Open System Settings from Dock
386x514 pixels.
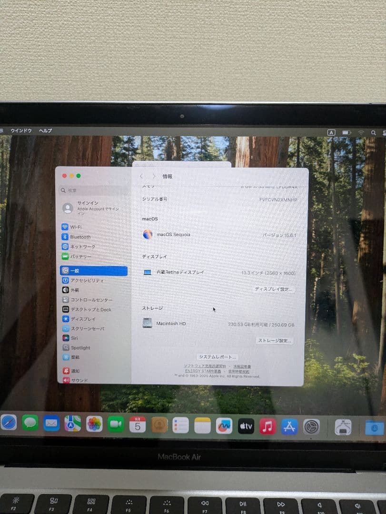pos(311,427)
